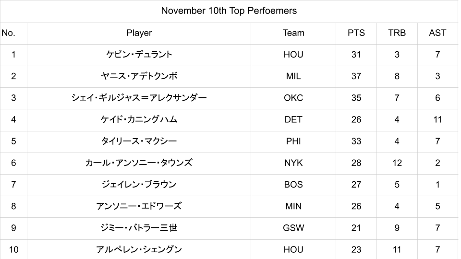Select the Player column header
461x259 pixels.
tap(139, 33)
